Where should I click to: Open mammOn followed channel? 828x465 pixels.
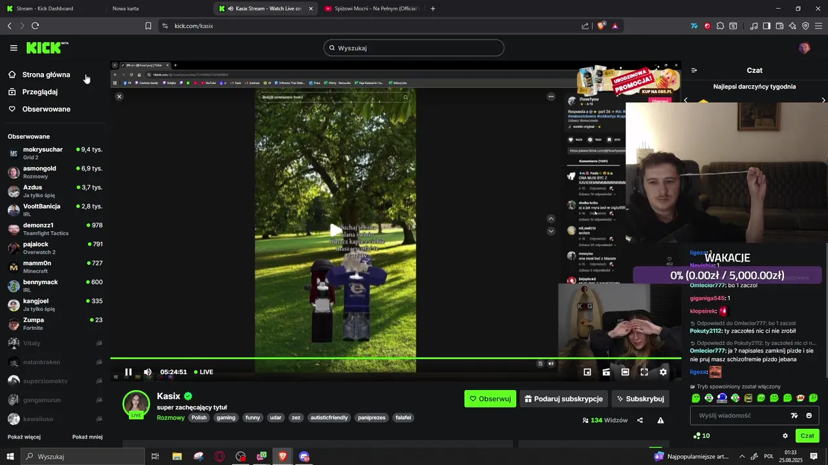[x=55, y=267]
